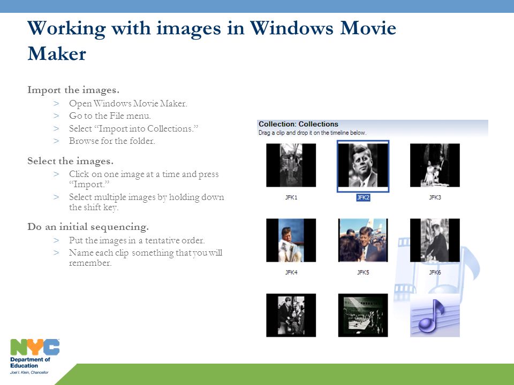Click the JFK1 clip name label

point(291,197)
